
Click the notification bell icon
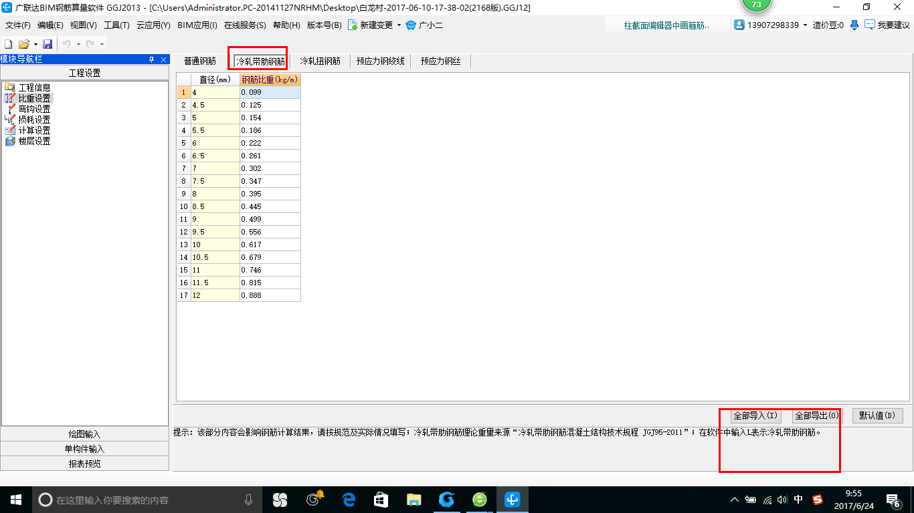(854, 25)
